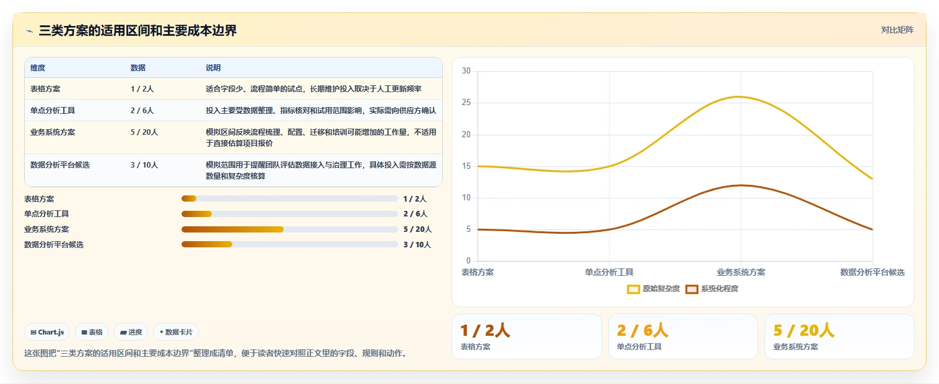Click the 表格方案 x-axis label in chart
Screen dimensions: 939x384
point(478,273)
